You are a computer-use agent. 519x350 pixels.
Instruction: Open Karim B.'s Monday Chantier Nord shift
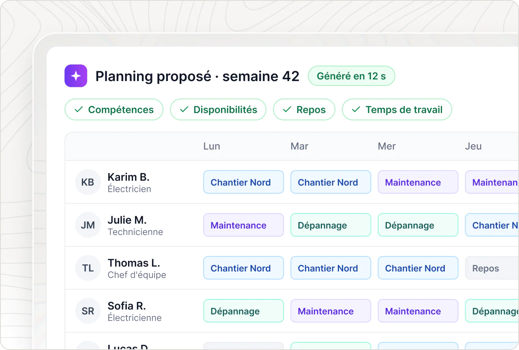tap(243, 182)
